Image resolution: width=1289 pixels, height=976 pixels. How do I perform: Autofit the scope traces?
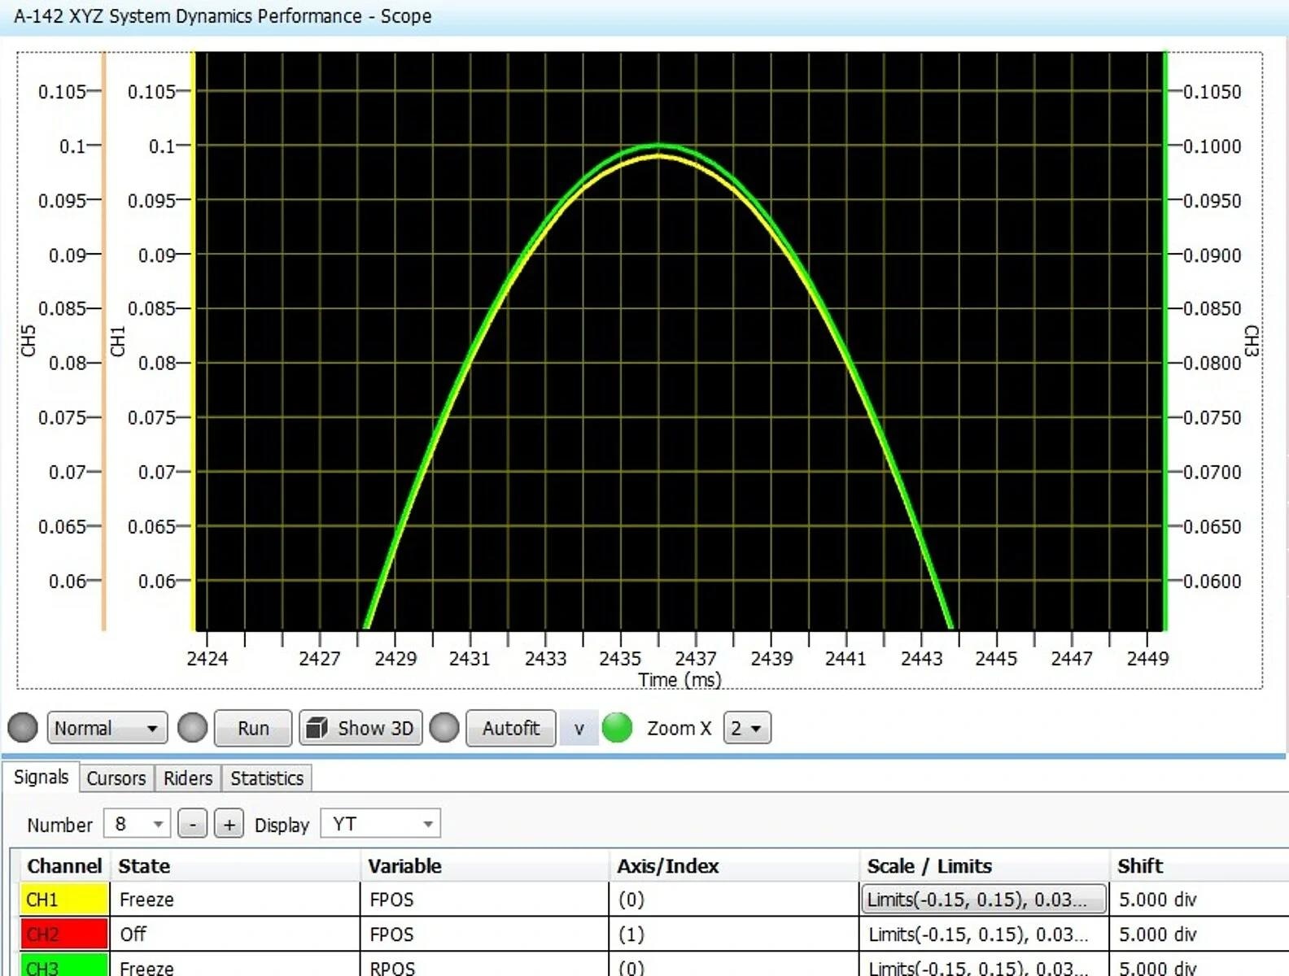511,728
